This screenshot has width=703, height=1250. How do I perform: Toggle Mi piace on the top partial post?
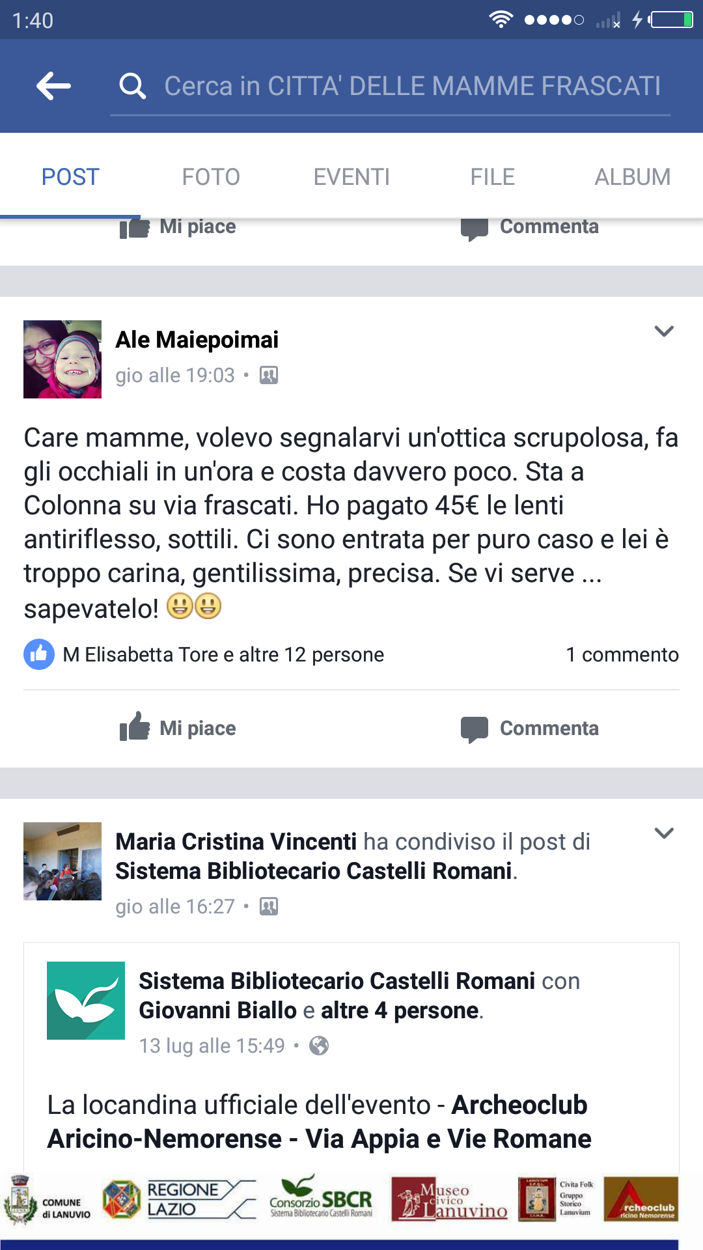click(x=178, y=227)
